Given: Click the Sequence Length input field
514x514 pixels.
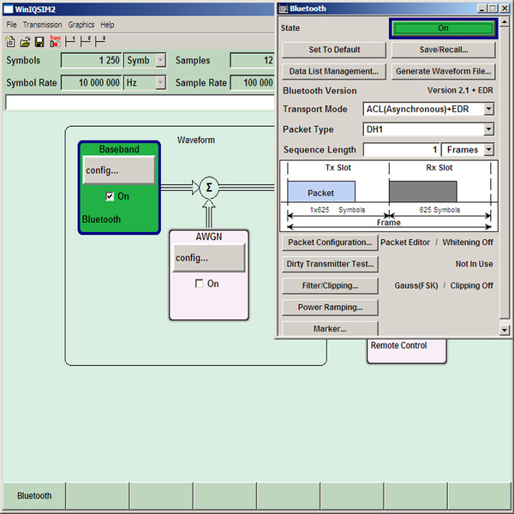Looking at the screenshot, I should (x=402, y=150).
